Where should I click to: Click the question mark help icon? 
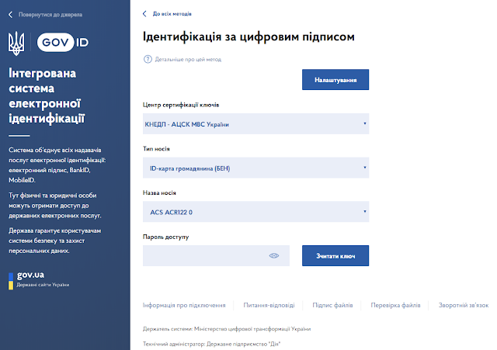click(148, 59)
